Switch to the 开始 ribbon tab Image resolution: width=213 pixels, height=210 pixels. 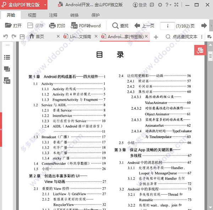(x=11, y=15)
